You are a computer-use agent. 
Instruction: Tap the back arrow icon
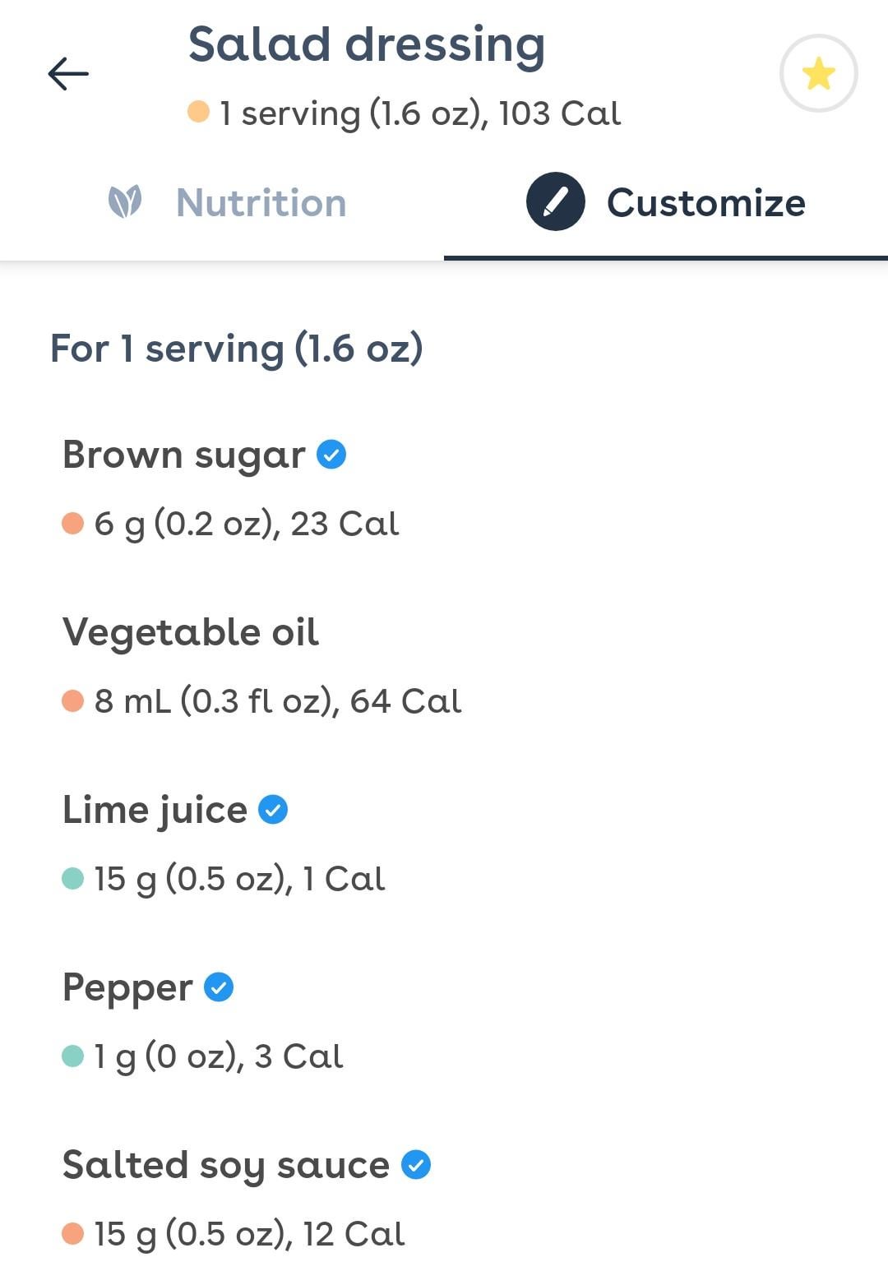pos(68,74)
